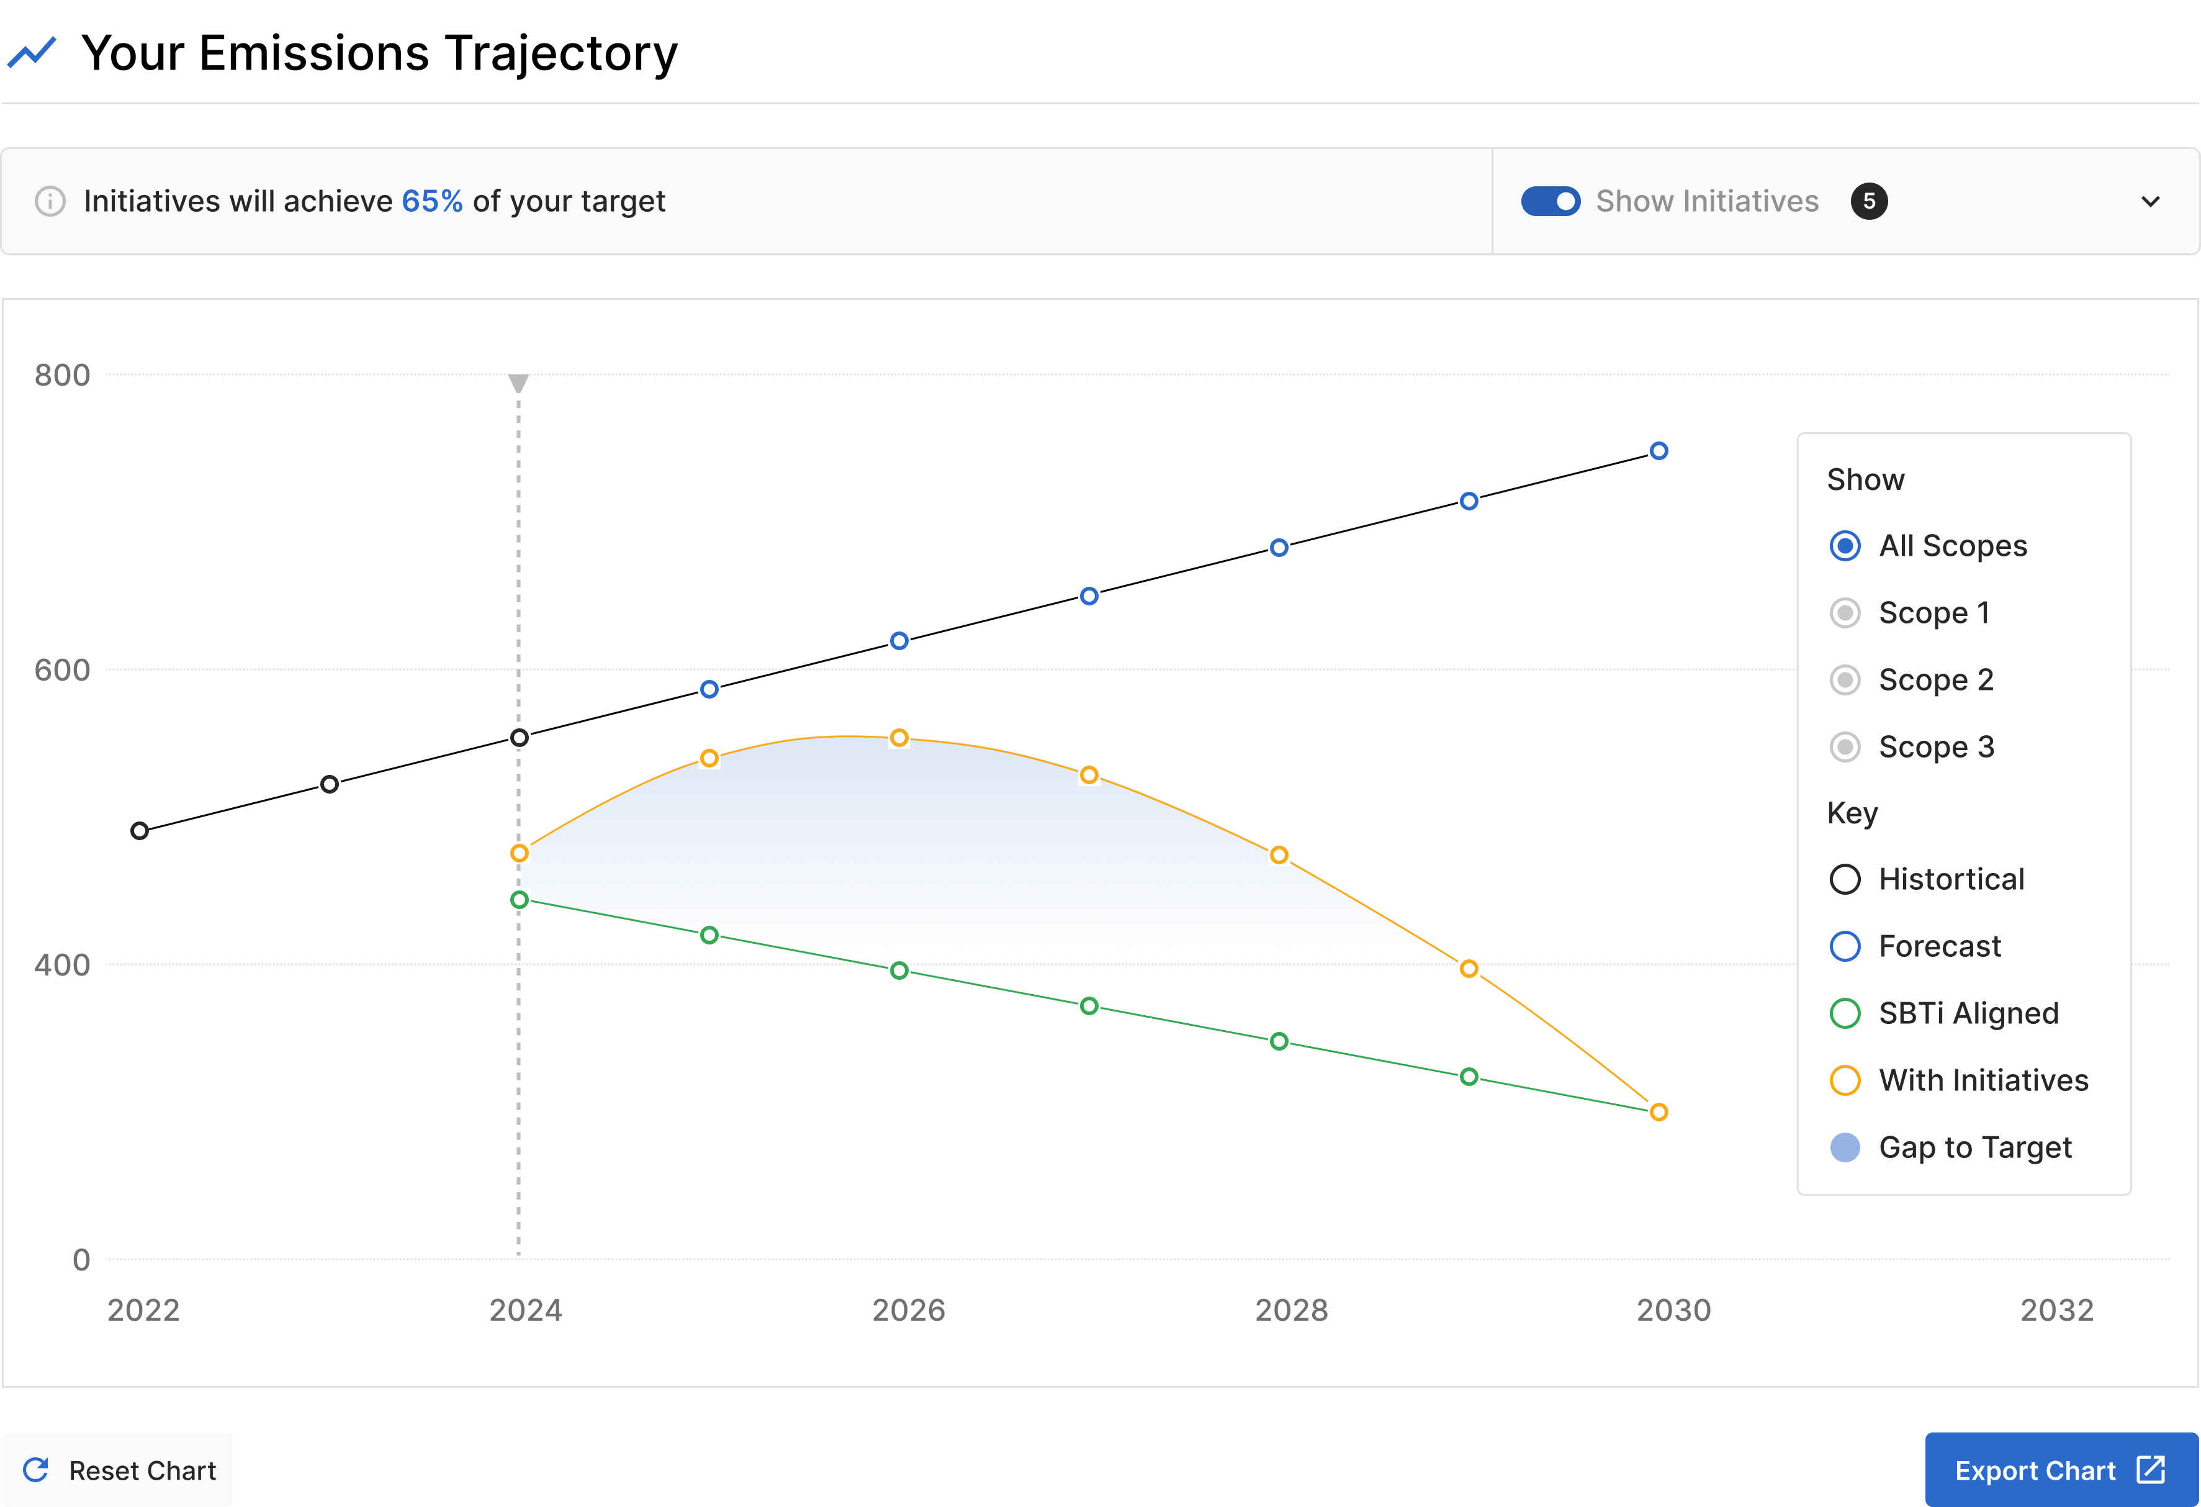Toggle the Show Initiatives switch off
This screenshot has height=1507, width=2201.
[x=1551, y=202]
